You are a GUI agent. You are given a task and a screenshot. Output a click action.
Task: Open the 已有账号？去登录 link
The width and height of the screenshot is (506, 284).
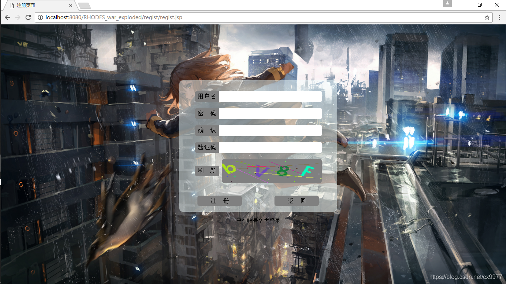pos(258,221)
